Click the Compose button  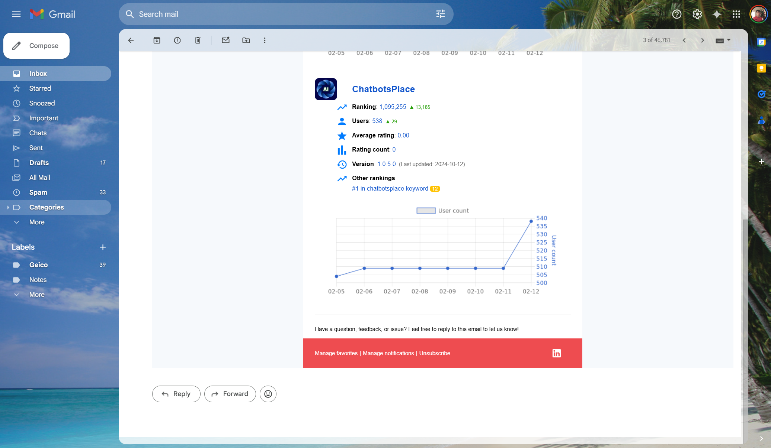[x=36, y=46]
